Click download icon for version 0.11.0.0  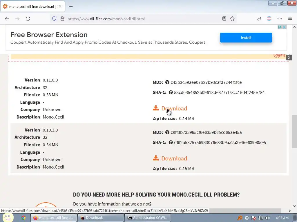tap(156, 108)
